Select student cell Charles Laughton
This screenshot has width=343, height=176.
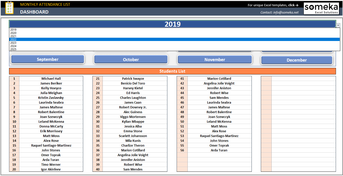coord(135,98)
